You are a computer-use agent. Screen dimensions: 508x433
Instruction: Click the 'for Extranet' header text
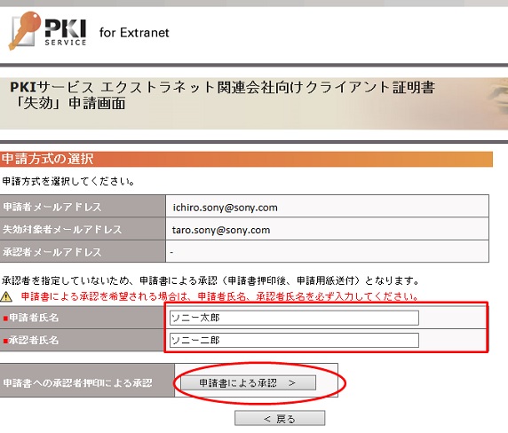(x=134, y=32)
